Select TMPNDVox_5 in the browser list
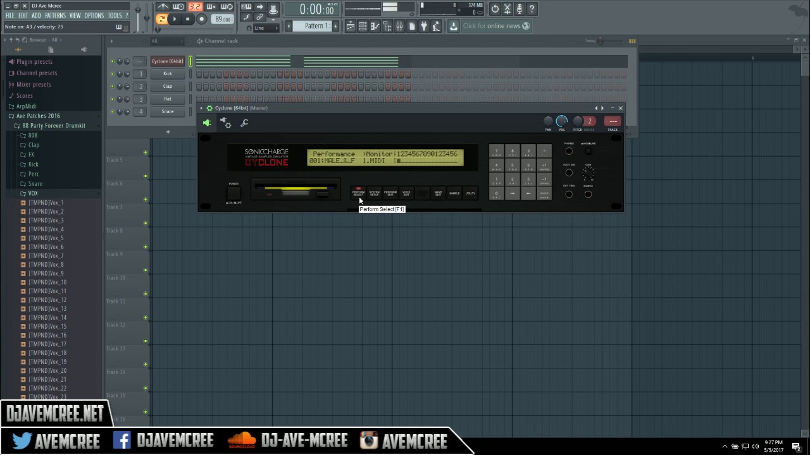This screenshot has height=455, width=810. (45, 238)
